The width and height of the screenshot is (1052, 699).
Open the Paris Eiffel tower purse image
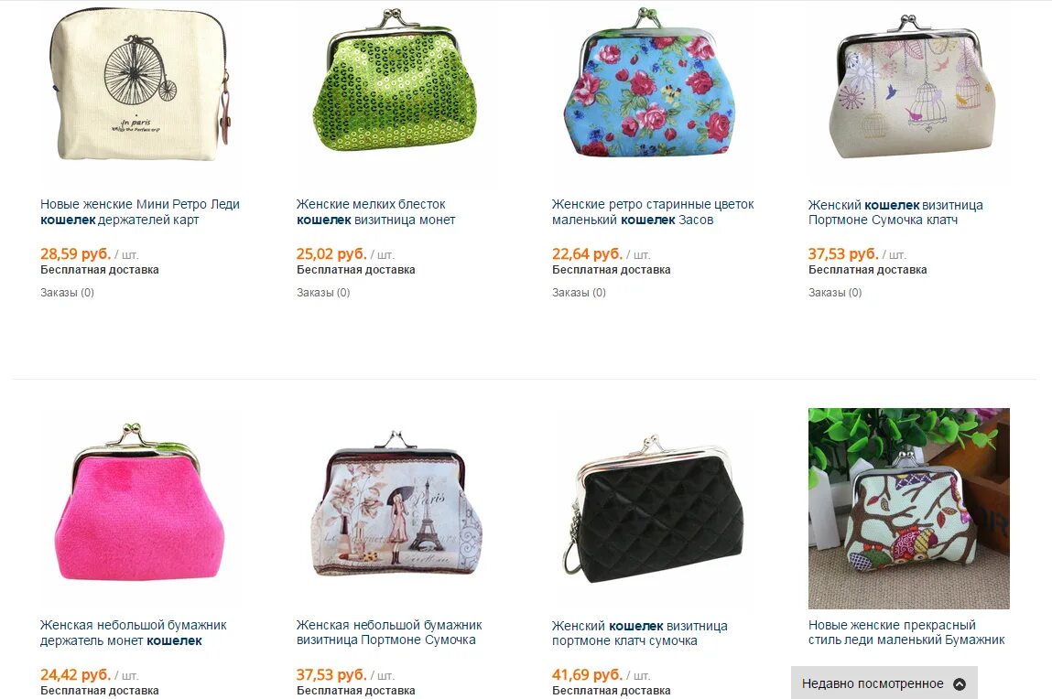(x=396, y=508)
